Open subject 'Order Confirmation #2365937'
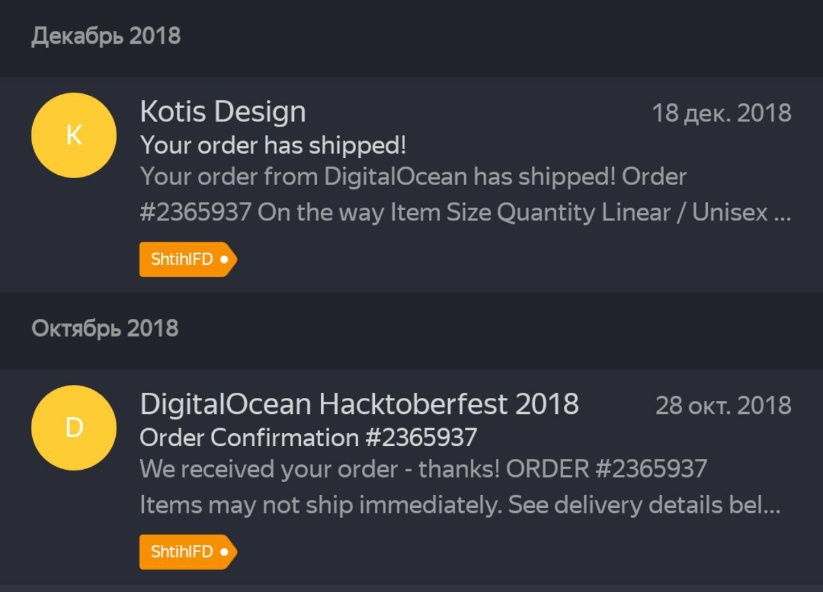This screenshot has width=823, height=592. pyautogui.click(x=309, y=438)
